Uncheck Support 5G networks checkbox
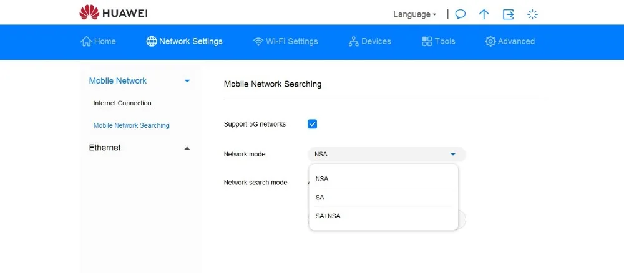Screen dimensions: 624x273 pos(313,124)
